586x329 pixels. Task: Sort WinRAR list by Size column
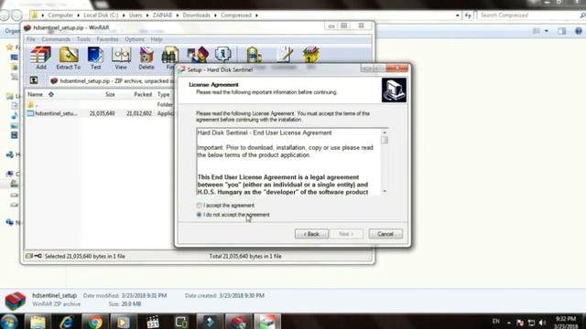(110, 94)
